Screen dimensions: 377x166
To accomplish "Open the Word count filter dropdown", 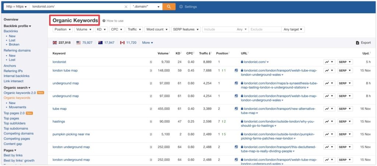I will (x=157, y=29).
